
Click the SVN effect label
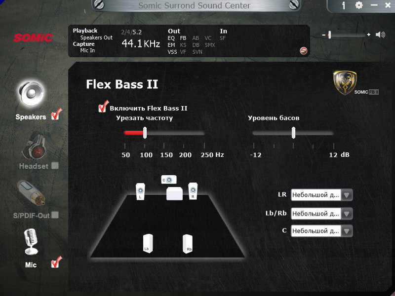click(197, 52)
